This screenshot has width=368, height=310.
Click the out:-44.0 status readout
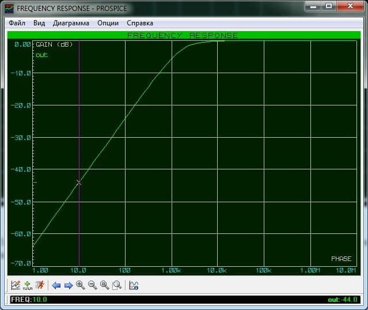pyautogui.click(x=343, y=300)
